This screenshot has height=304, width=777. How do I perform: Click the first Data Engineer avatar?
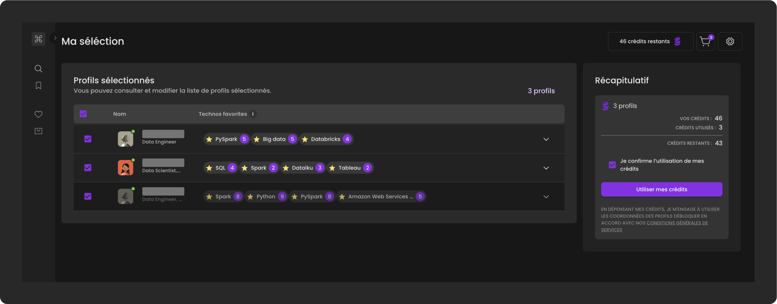[126, 139]
